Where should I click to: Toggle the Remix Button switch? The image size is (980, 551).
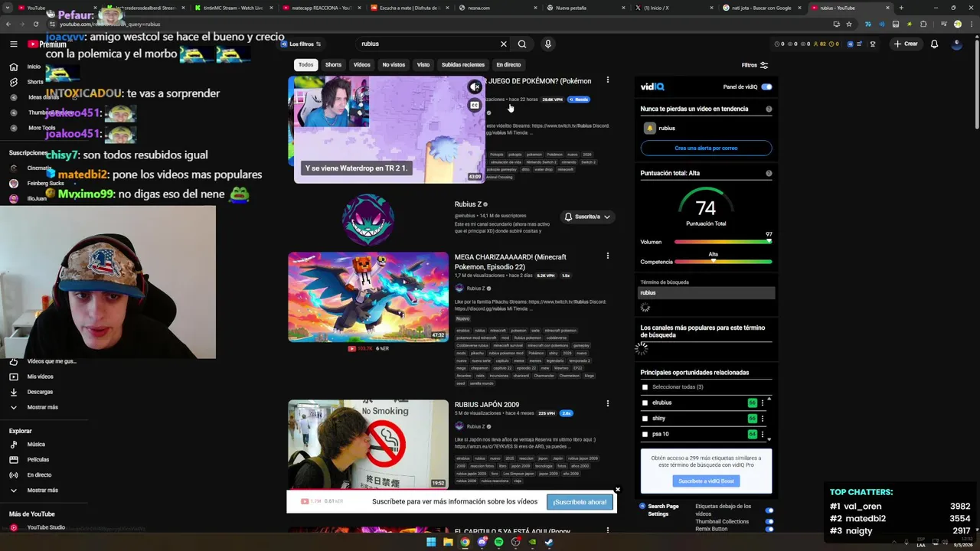769,529
